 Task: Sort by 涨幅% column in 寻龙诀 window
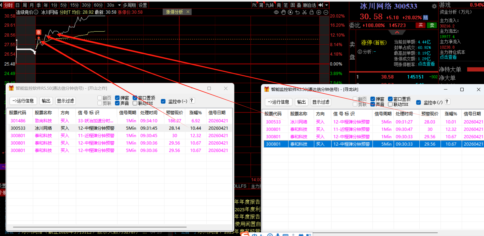[451, 114]
